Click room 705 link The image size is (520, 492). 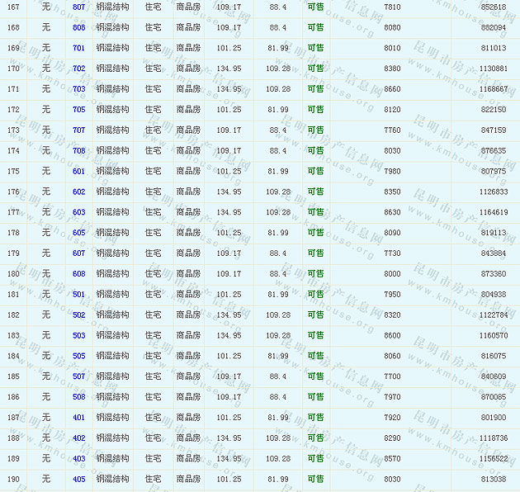78,110
